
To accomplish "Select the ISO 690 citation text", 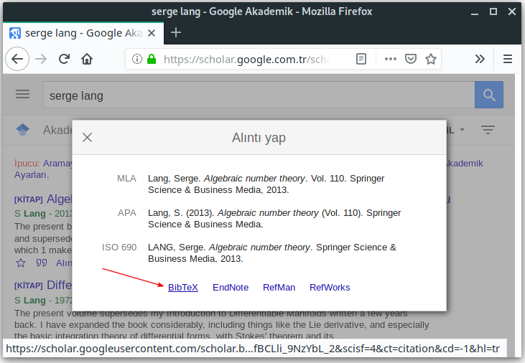I will (272, 253).
